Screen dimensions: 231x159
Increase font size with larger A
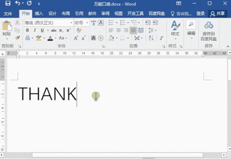76,38
